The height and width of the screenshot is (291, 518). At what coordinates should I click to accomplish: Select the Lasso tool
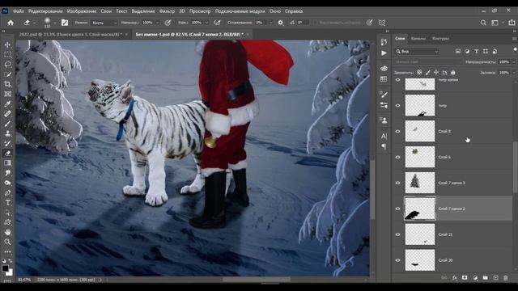(7, 65)
